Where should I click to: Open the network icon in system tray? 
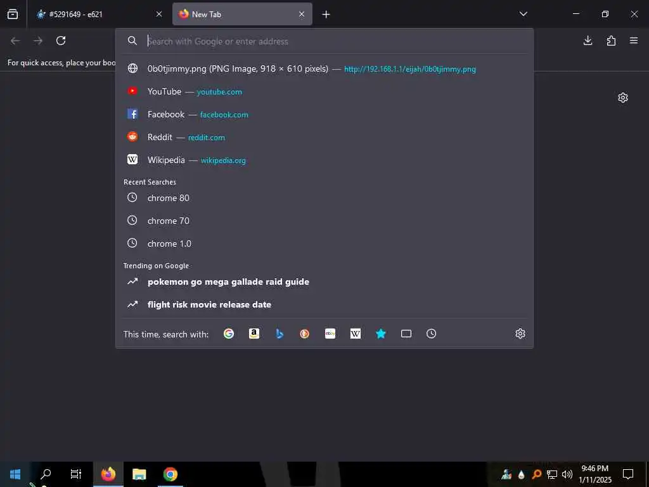tap(552, 474)
